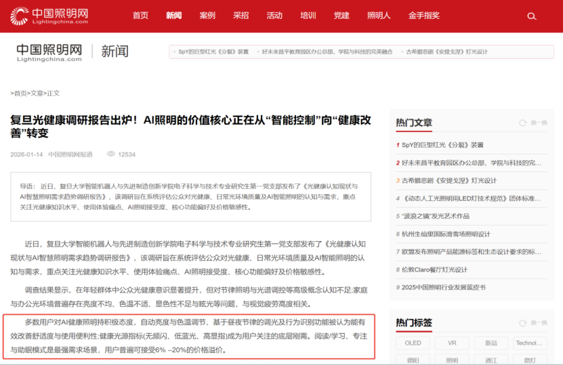The image size is (563, 365).
Task: Click the 热门标签 section heading
Action: coord(414,322)
